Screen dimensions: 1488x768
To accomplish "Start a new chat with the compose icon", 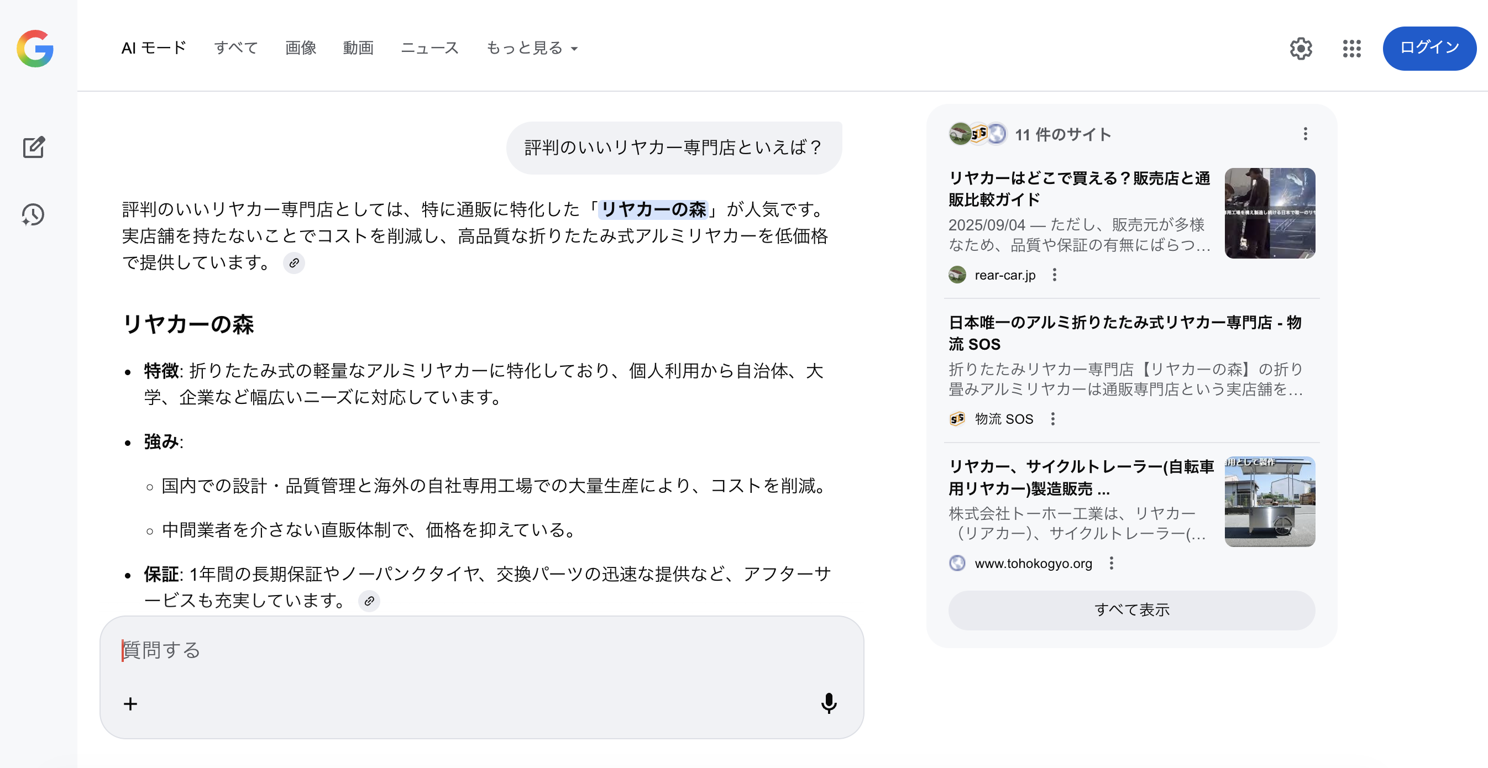I will click(x=34, y=148).
